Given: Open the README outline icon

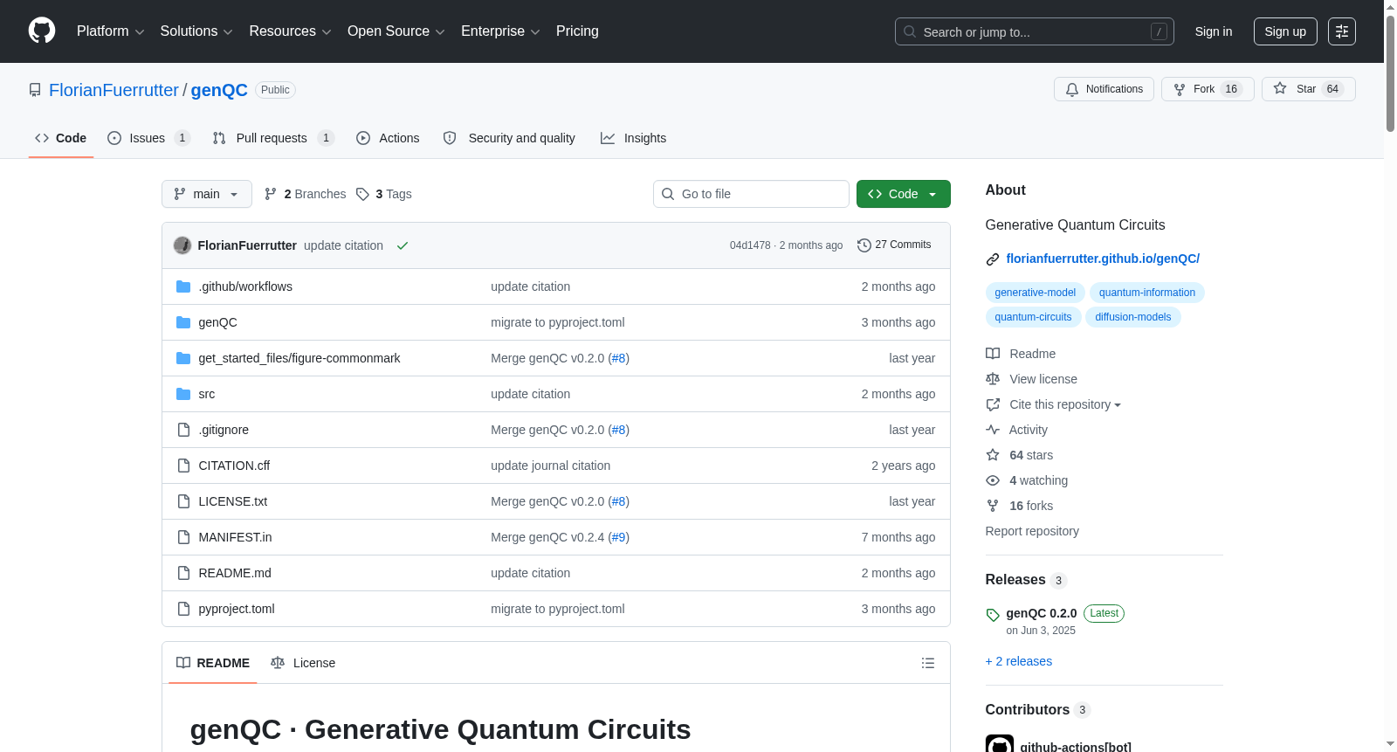Looking at the screenshot, I should tap(928, 663).
